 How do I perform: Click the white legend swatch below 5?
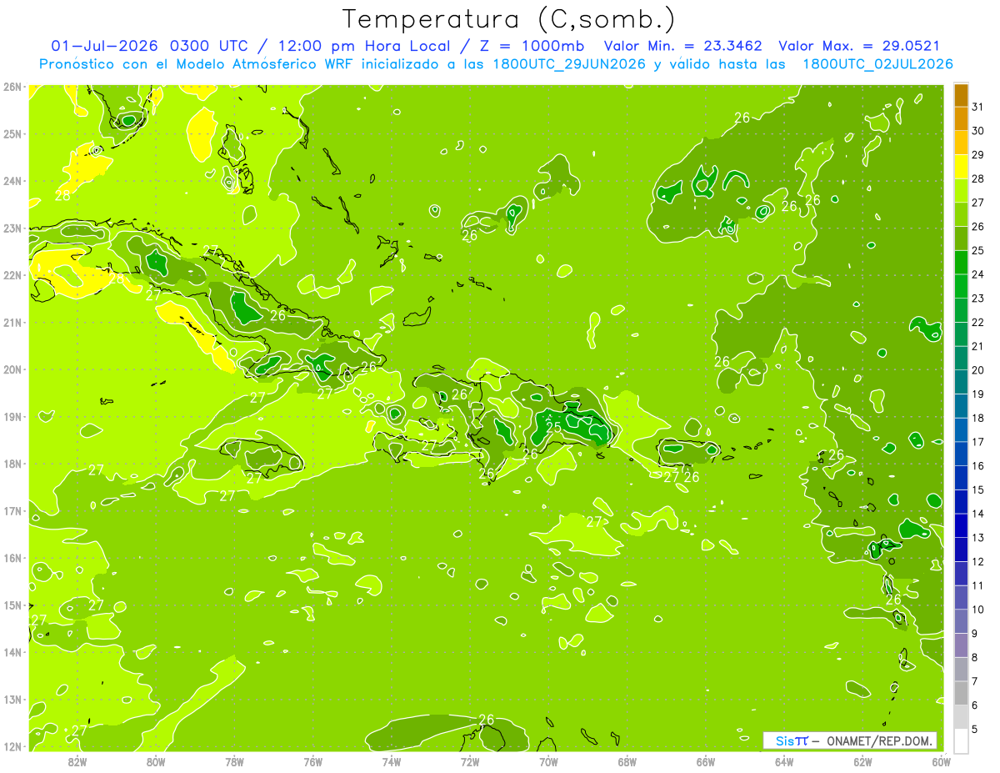coord(961,740)
